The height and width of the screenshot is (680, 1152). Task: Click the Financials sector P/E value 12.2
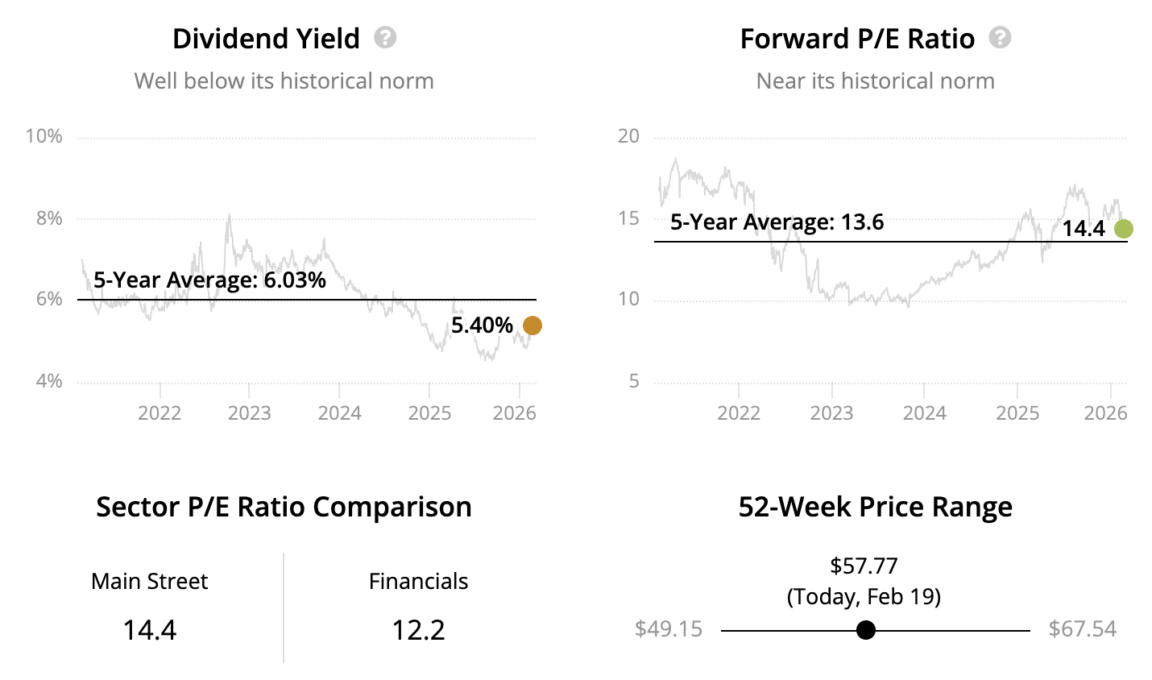tap(418, 630)
